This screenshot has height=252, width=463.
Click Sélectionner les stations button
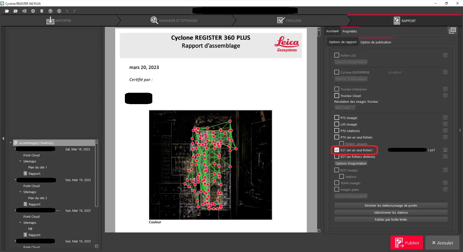coord(391,212)
